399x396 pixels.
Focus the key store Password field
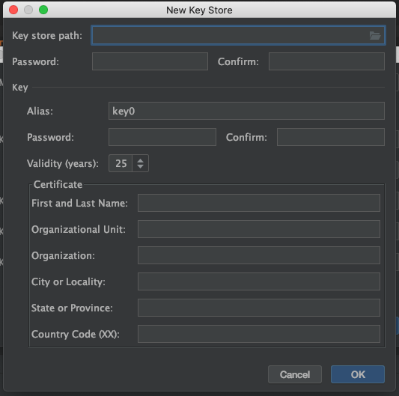150,61
